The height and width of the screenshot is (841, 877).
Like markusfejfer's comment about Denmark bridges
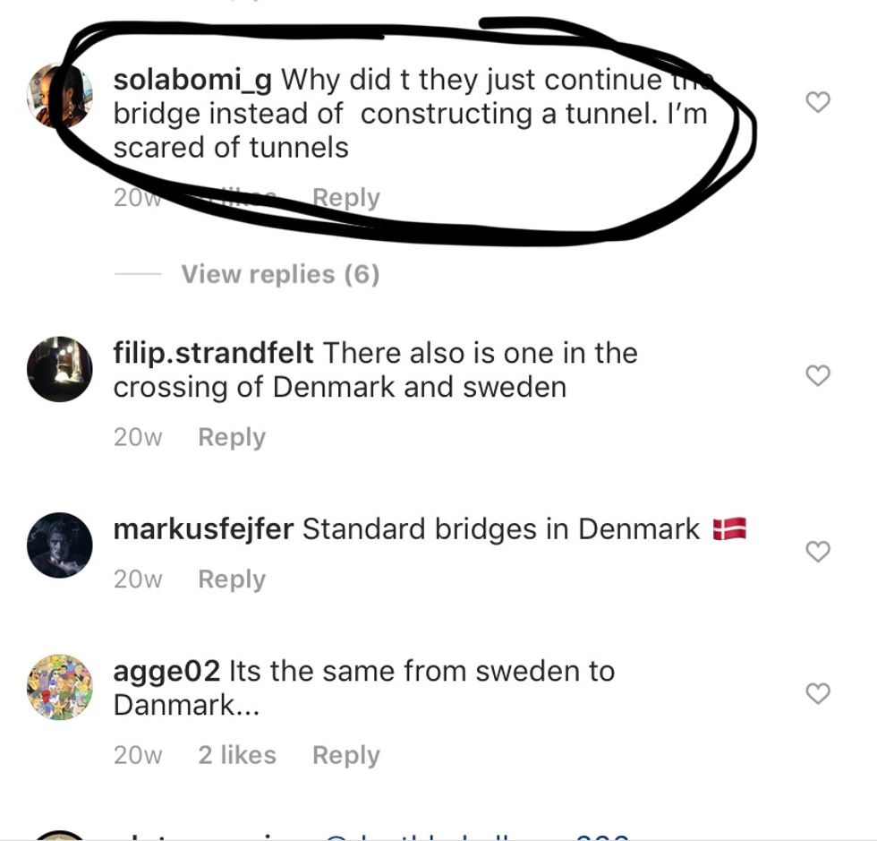(818, 551)
